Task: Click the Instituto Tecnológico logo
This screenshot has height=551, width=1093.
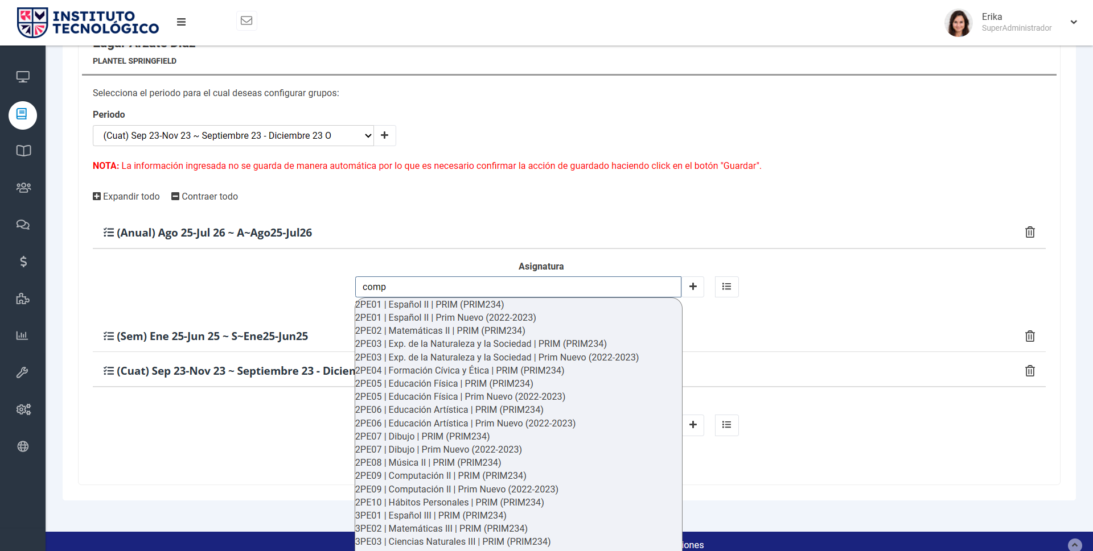Action: point(88,22)
